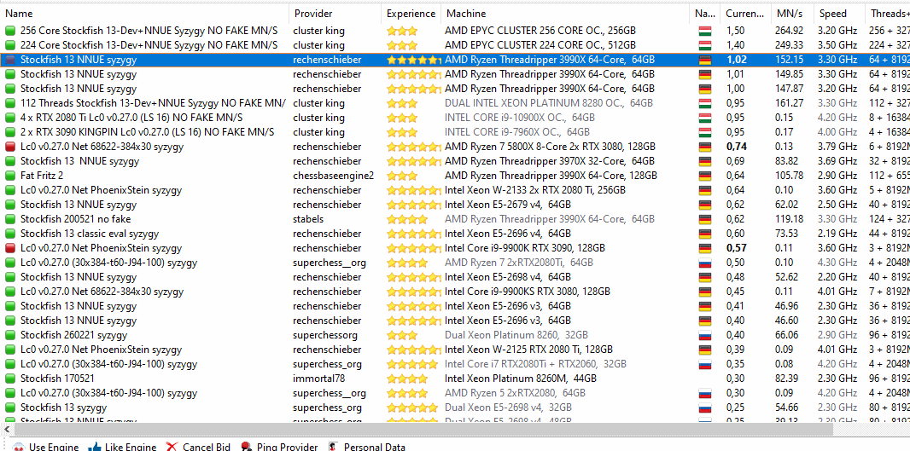Click the MN/s value 264.92
This screenshot has width=910, height=451.
pyautogui.click(x=790, y=31)
